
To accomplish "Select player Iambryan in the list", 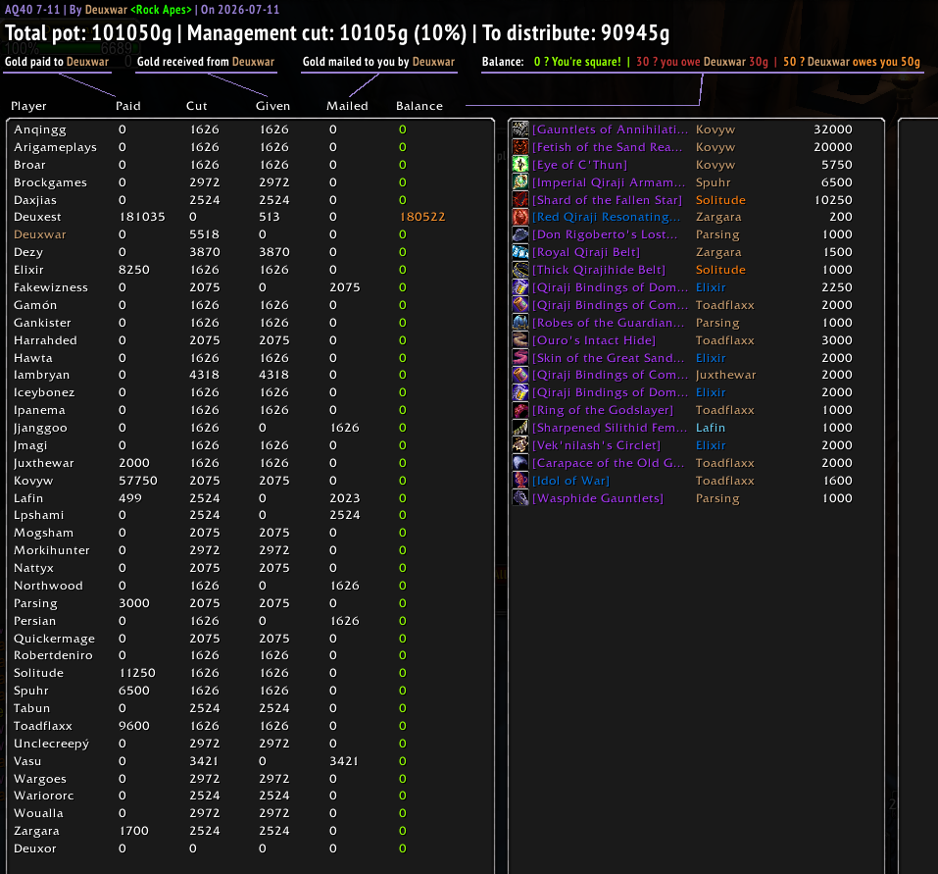I will [42, 375].
